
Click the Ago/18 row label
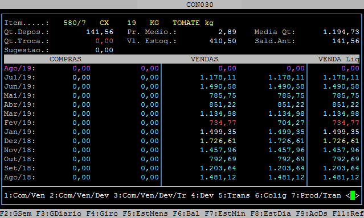click(x=19, y=177)
